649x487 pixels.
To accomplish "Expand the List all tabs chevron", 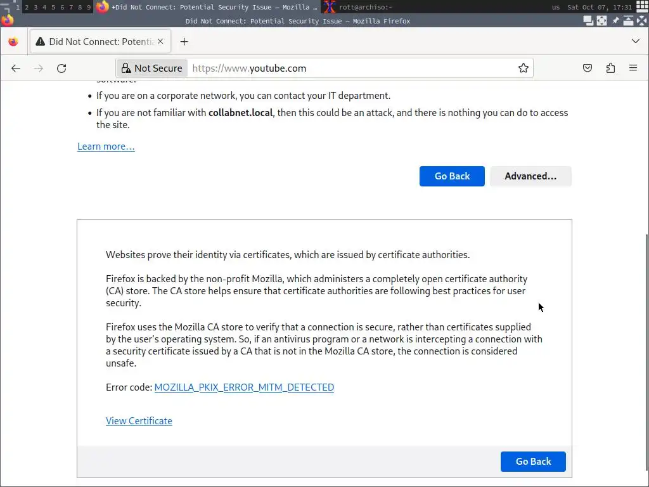I will click(635, 41).
